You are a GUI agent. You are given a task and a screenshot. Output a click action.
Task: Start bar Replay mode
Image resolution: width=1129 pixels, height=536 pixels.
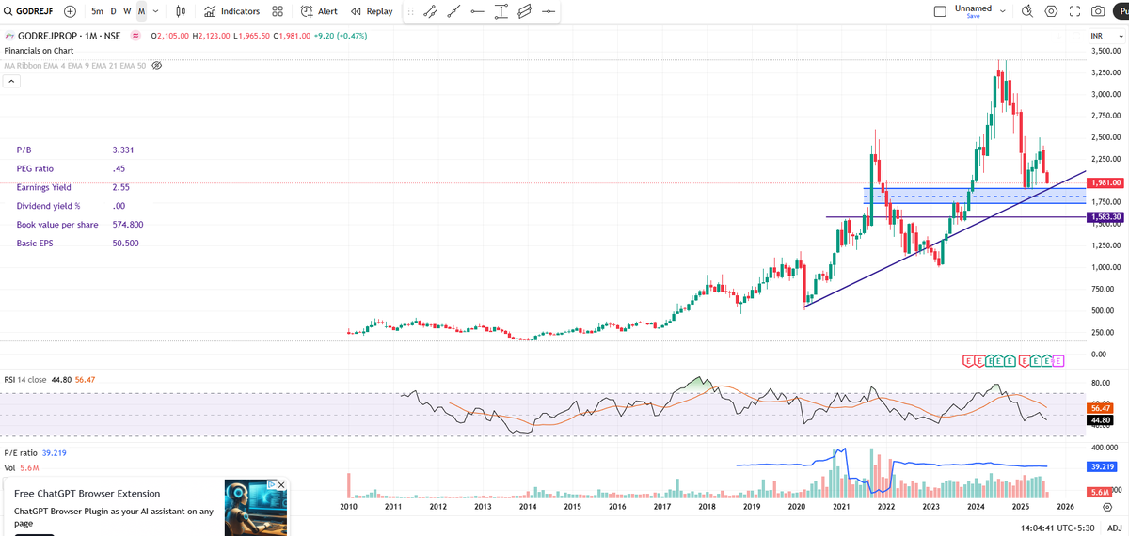pyautogui.click(x=372, y=11)
